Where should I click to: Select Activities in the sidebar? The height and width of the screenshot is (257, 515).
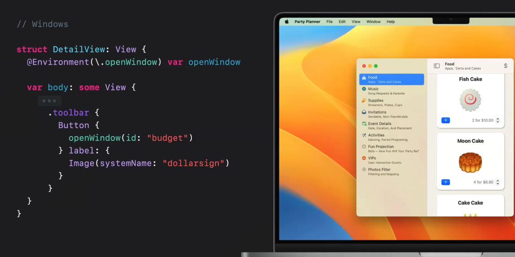tap(391, 137)
